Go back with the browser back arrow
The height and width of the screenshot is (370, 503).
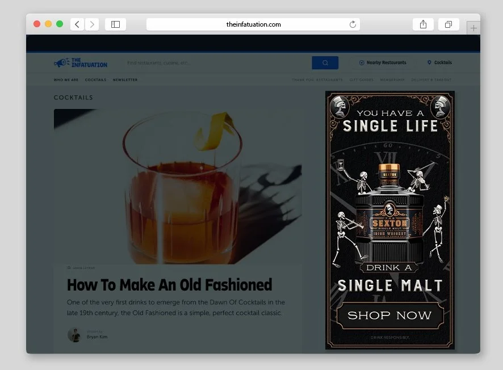77,24
